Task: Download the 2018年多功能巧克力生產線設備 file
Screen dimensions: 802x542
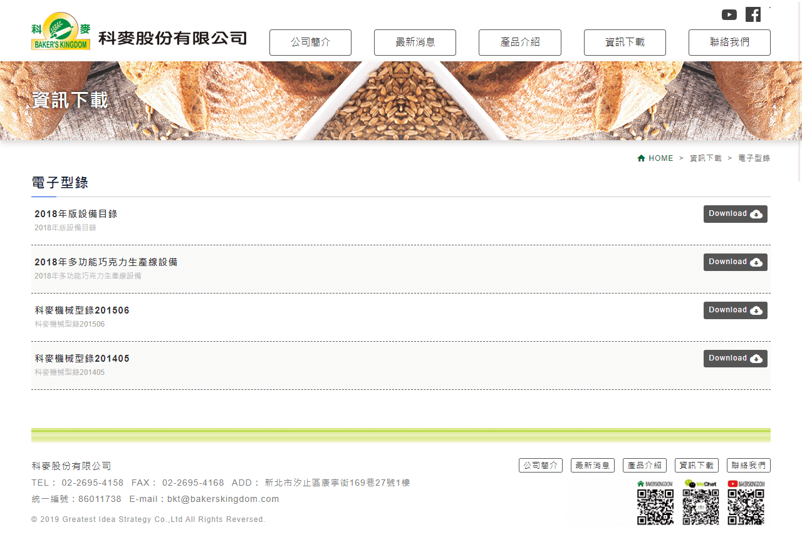Action: click(736, 262)
